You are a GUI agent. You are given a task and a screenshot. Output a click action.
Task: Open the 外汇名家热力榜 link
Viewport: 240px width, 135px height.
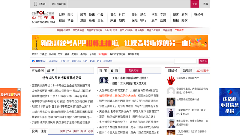point(117,54)
